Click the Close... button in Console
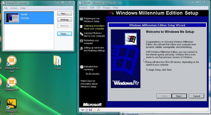The width and height of the screenshot is (211, 115). click(65, 34)
